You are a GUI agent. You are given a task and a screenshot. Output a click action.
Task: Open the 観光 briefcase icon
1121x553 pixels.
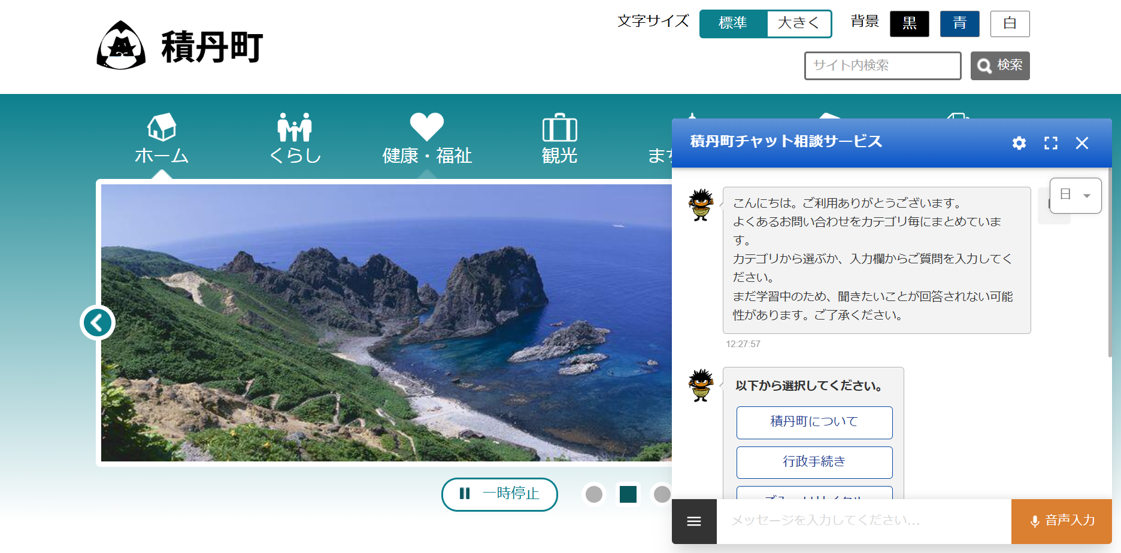point(559,127)
